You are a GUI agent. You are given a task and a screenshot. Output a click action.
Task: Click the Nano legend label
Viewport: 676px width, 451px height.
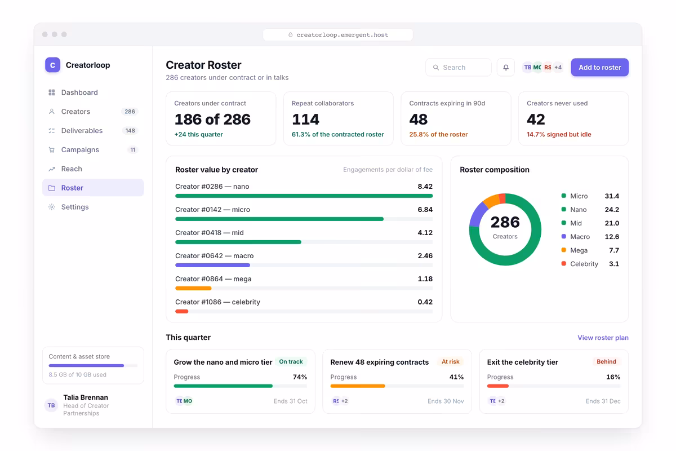click(579, 210)
